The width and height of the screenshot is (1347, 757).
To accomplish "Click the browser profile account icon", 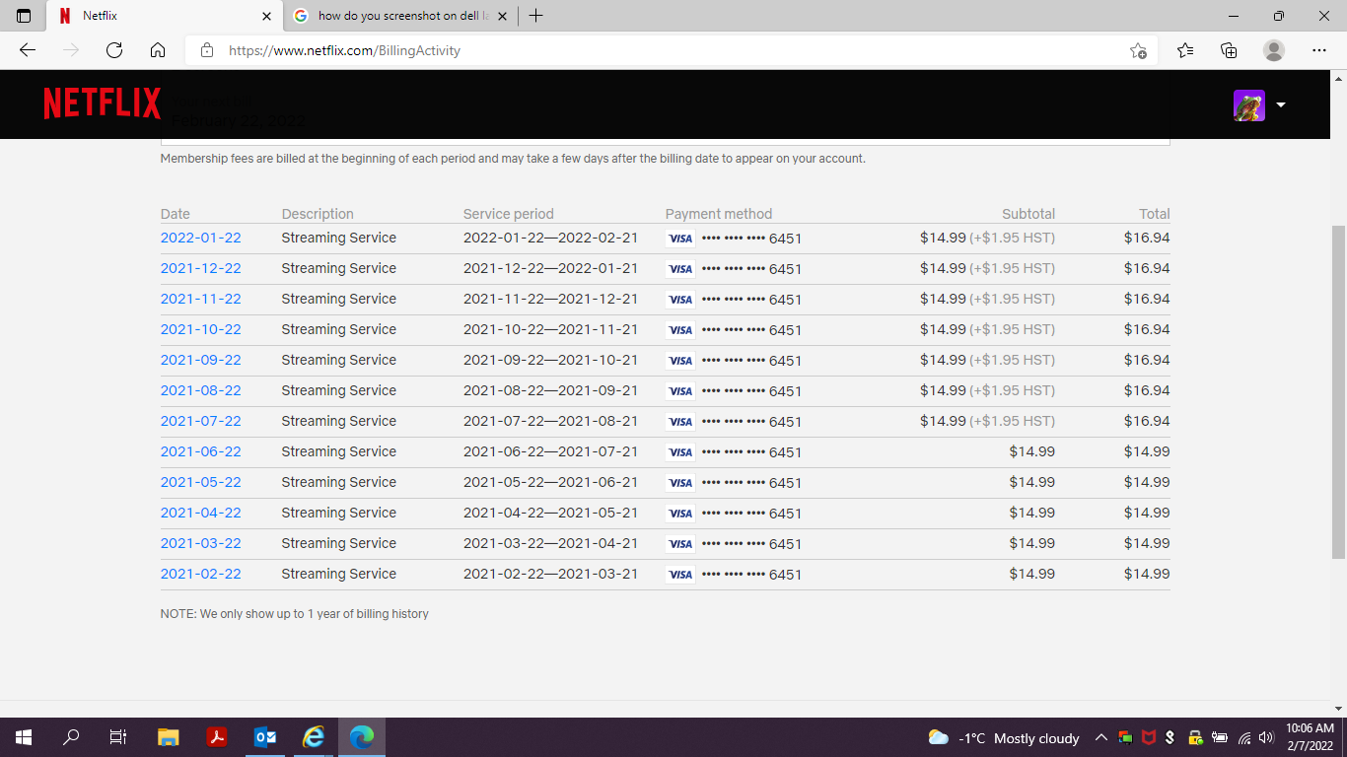I will pyautogui.click(x=1274, y=50).
